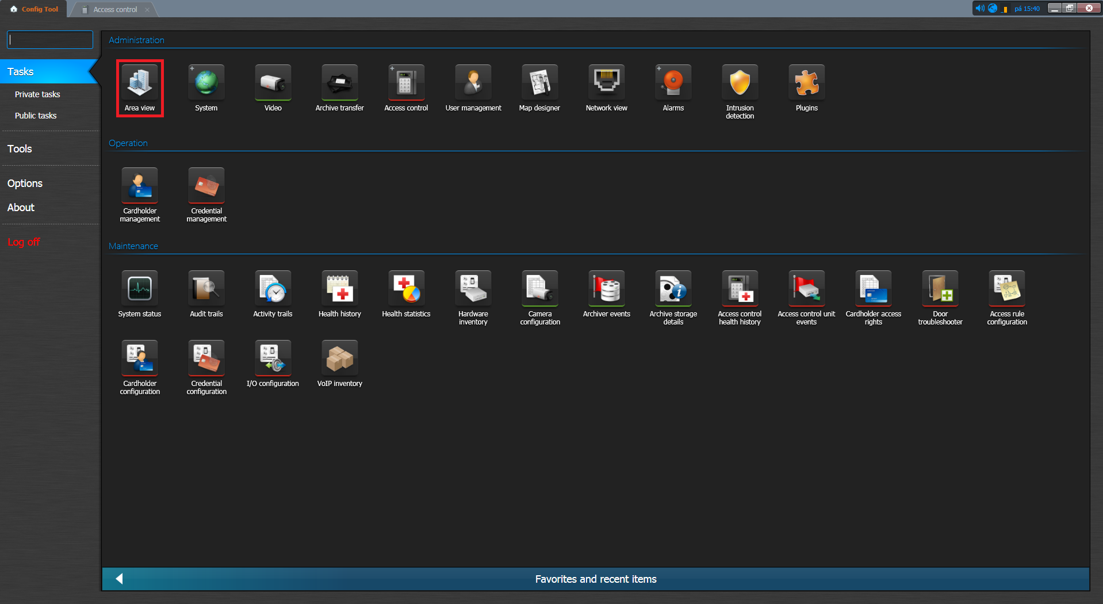Launch the Map designer task
The width and height of the screenshot is (1103, 604).
[539, 83]
